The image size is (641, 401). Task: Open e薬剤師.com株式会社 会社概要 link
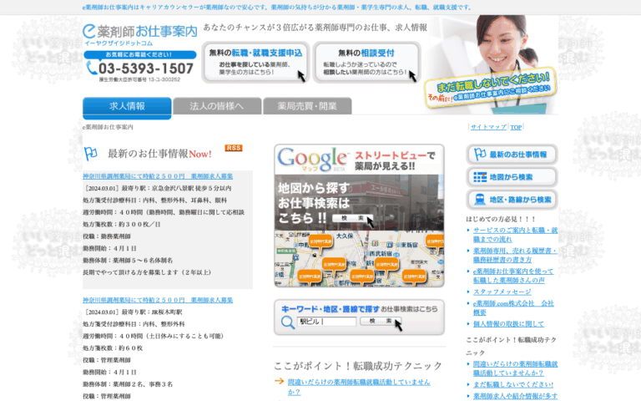(x=513, y=307)
